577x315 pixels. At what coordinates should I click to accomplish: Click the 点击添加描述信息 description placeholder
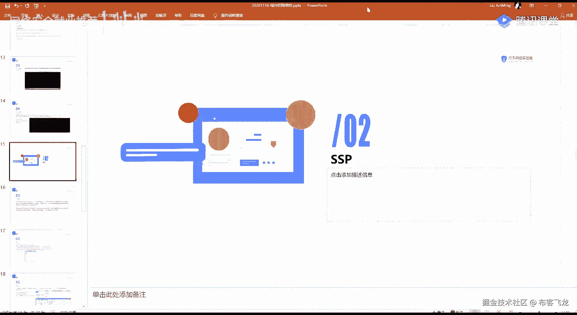(x=429, y=194)
